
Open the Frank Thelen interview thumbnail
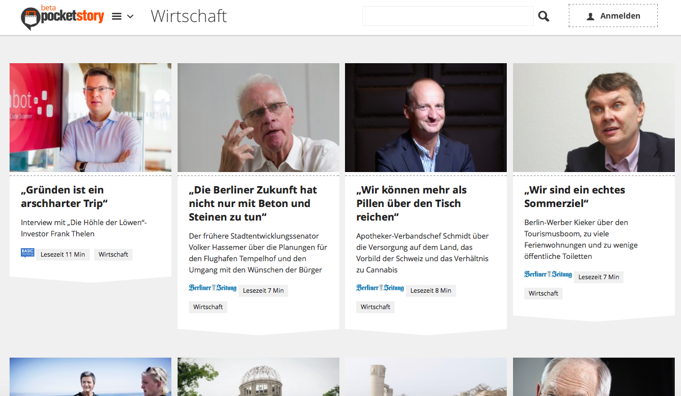click(x=90, y=117)
